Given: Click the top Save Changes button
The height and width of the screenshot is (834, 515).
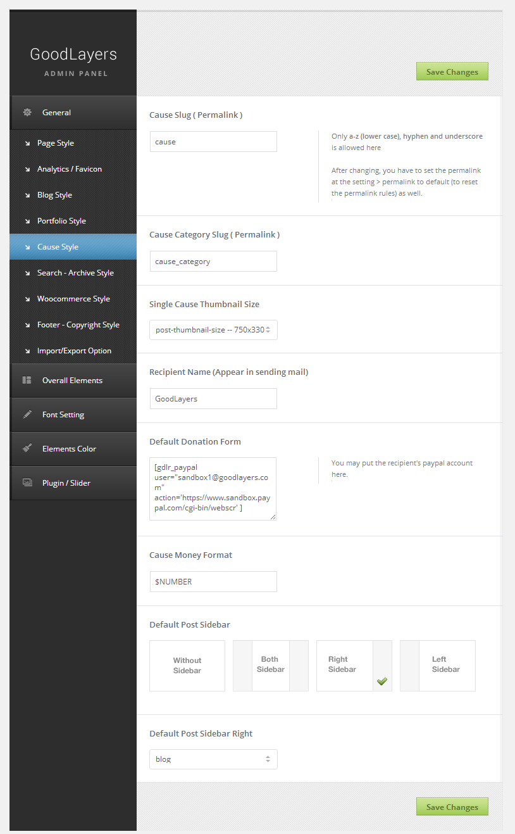Looking at the screenshot, I should pos(452,72).
